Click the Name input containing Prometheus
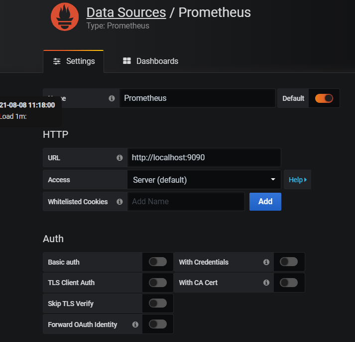This screenshot has width=355, height=342. pyautogui.click(x=198, y=98)
